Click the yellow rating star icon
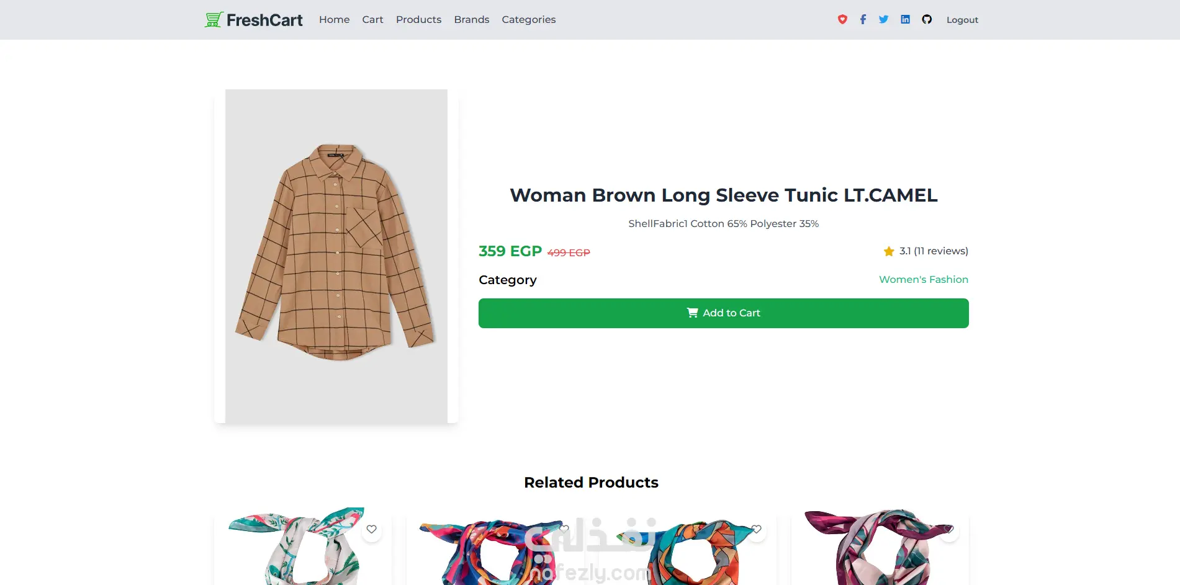Viewport: 1180px width, 585px height. click(889, 251)
